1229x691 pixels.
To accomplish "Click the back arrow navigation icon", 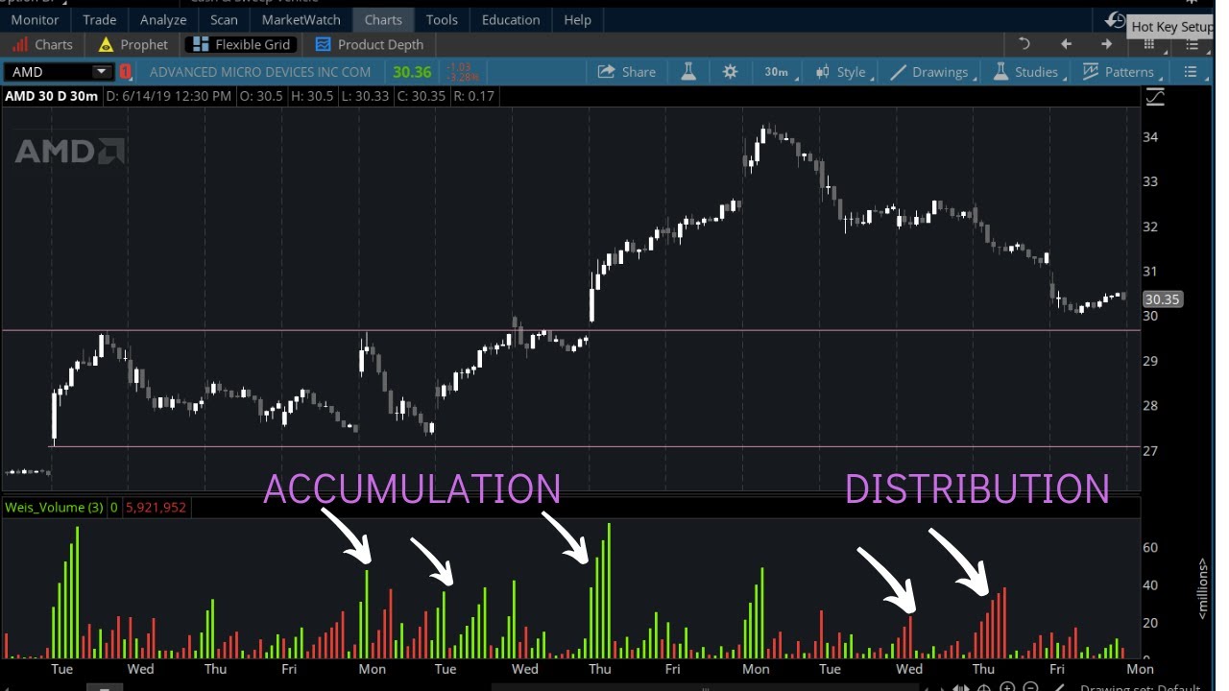I will pyautogui.click(x=1066, y=44).
